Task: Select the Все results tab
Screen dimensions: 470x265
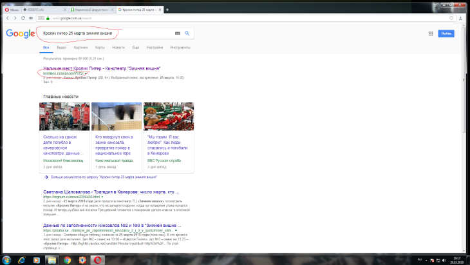Action: (46, 48)
